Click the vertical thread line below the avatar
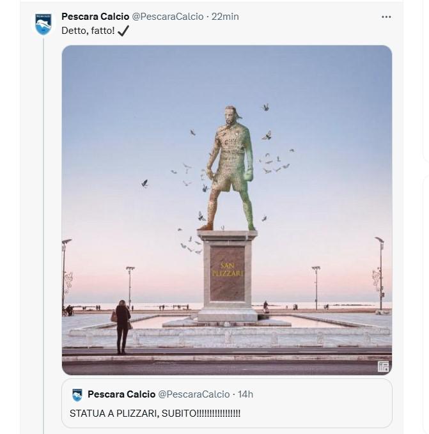This screenshot has height=434, width=429. click(x=43, y=224)
